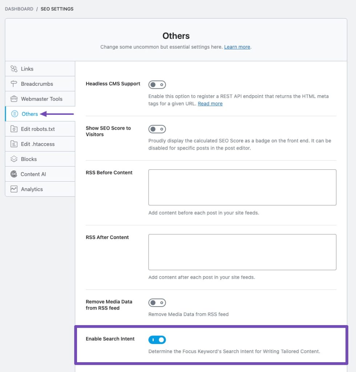Click the Edit robots.txt folder icon

click(14, 129)
